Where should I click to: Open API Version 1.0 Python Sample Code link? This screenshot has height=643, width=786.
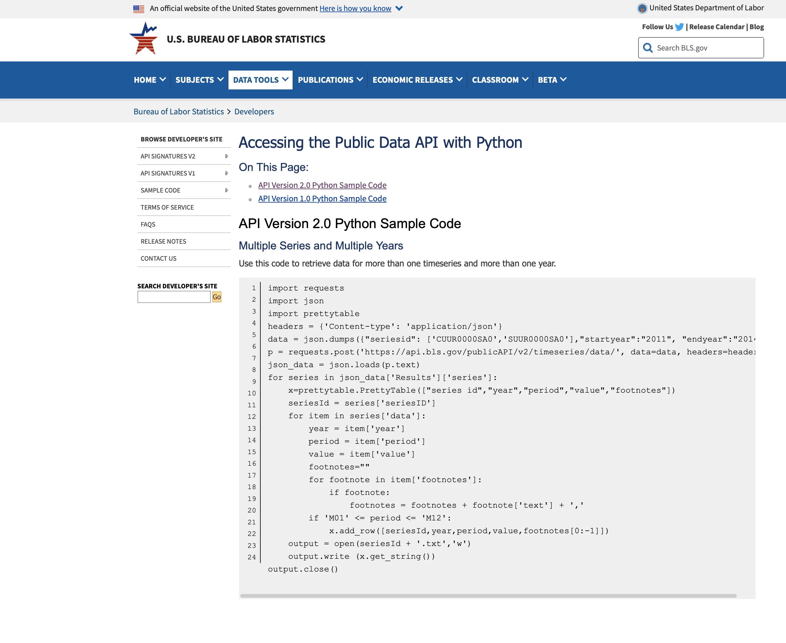click(322, 199)
